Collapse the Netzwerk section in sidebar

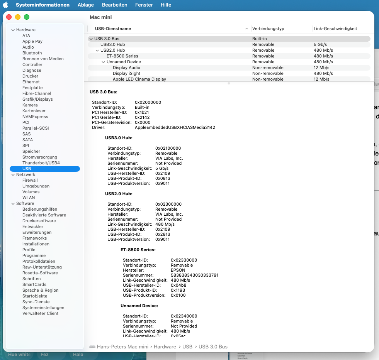(13, 175)
